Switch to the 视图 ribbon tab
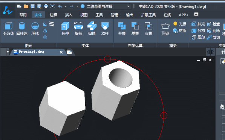Image resolution: width=225 pixels, height=140 pixels. tap(84, 15)
